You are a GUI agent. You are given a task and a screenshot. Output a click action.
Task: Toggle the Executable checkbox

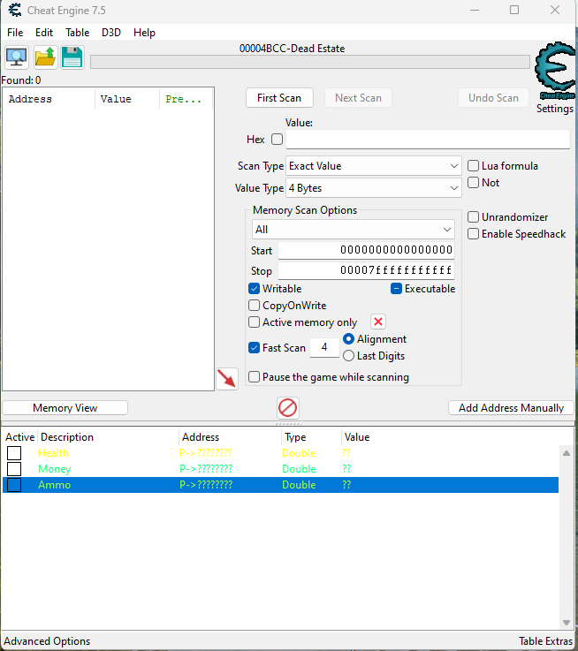pyautogui.click(x=397, y=289)
